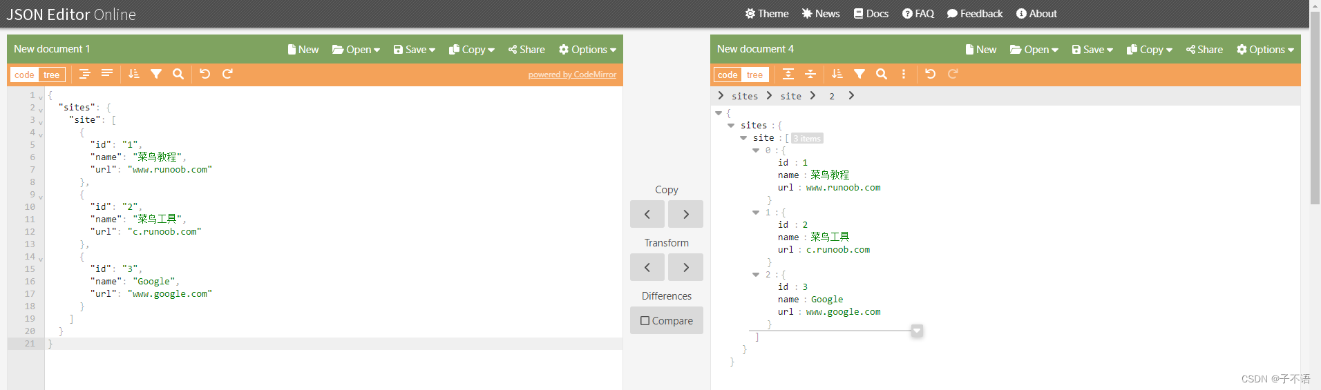Select 'site' in tree breadcrumb path

[791, 96]
